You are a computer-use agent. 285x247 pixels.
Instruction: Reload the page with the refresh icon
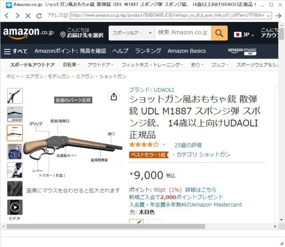39,16
